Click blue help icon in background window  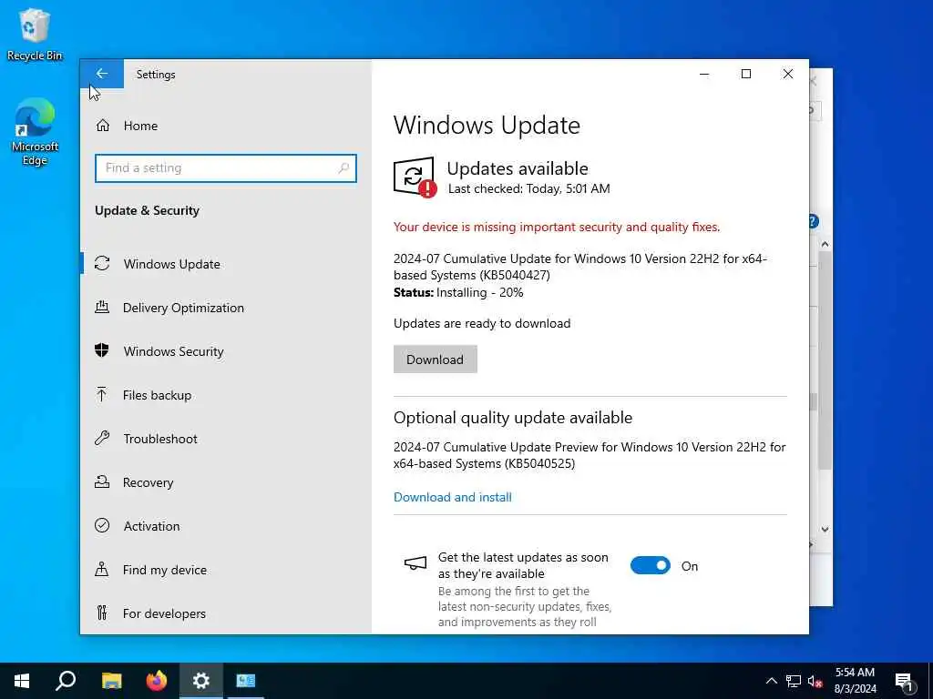[814, 222]
